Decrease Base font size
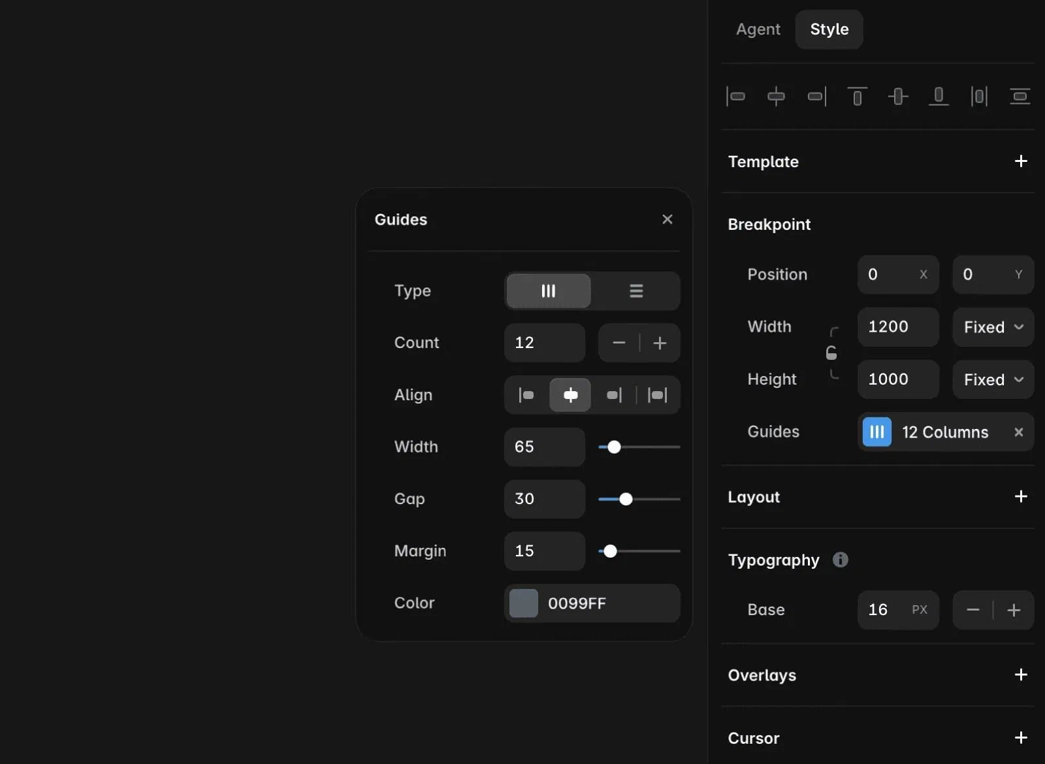 click(x=973, y=611)
